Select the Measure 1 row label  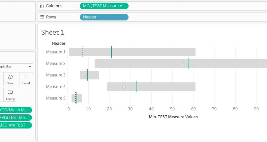(x=56, y=52)
